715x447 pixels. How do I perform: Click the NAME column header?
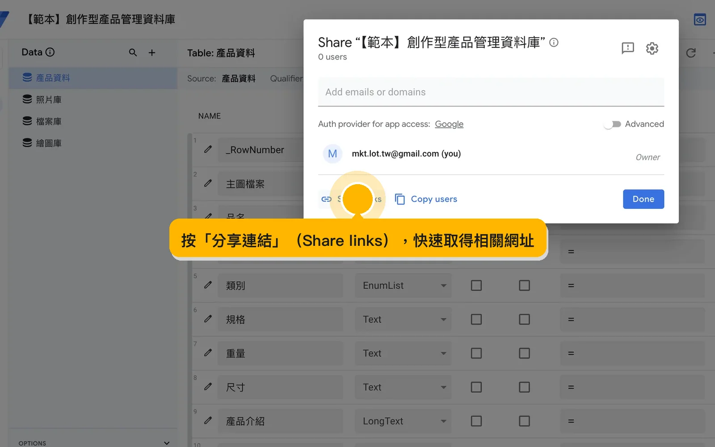coord(210,116)
